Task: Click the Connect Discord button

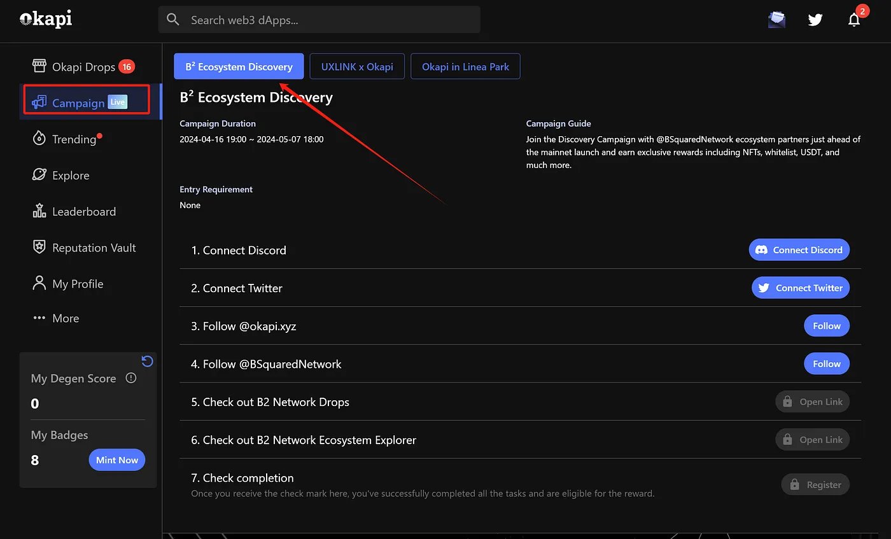Action: (x=799, y=250)
